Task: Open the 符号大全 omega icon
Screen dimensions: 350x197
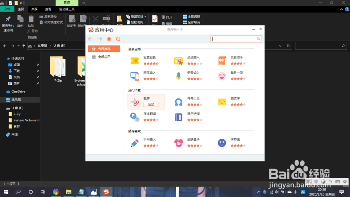Action: pos(178,102)
